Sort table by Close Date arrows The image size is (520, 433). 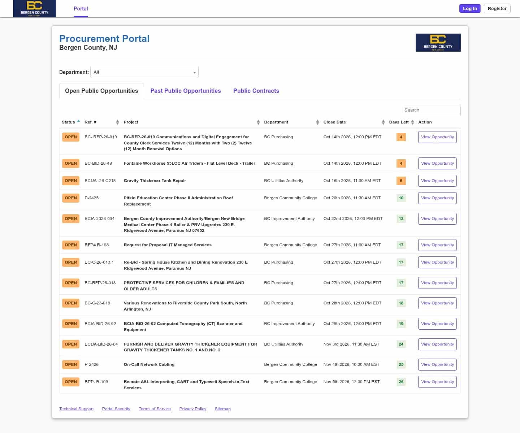383,122
